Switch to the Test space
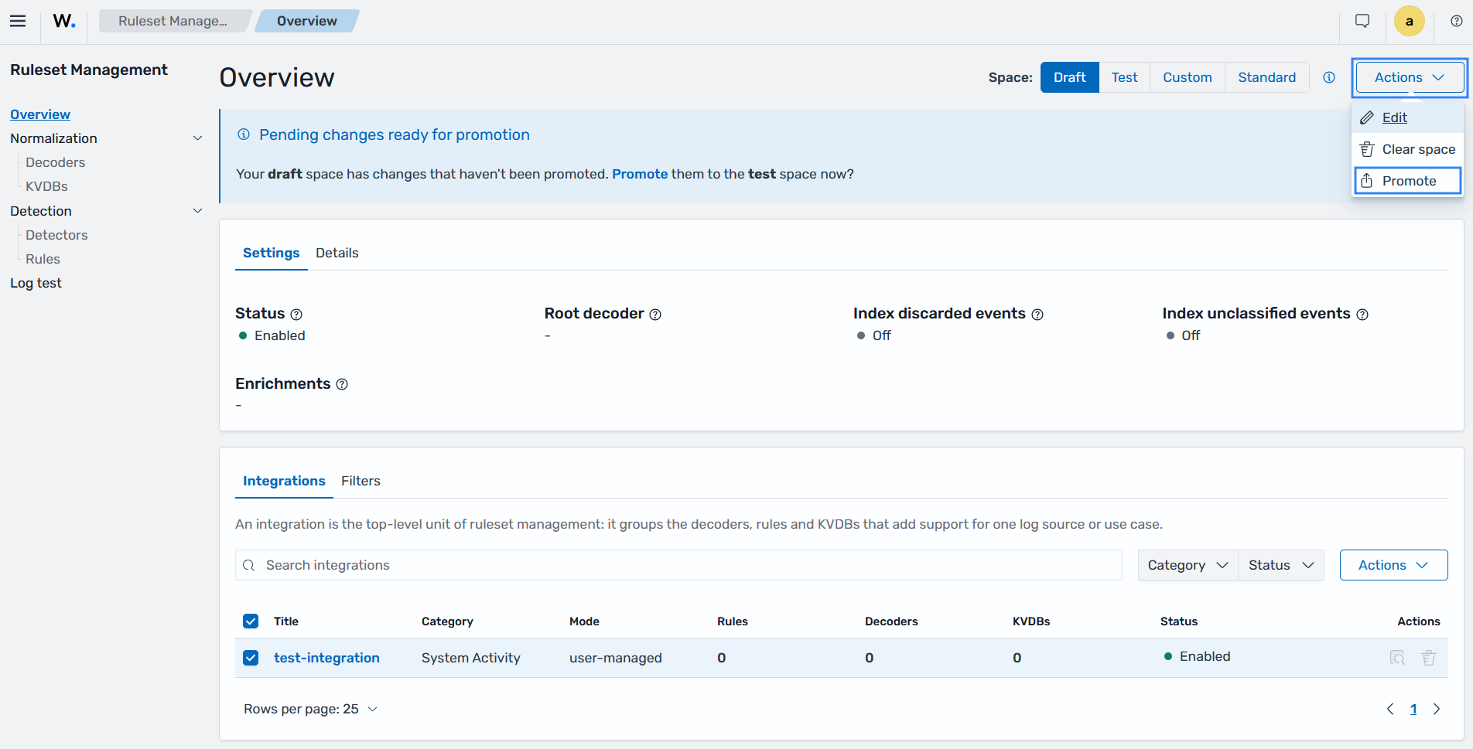The image size is (1473, 749). click(1125, 77)
